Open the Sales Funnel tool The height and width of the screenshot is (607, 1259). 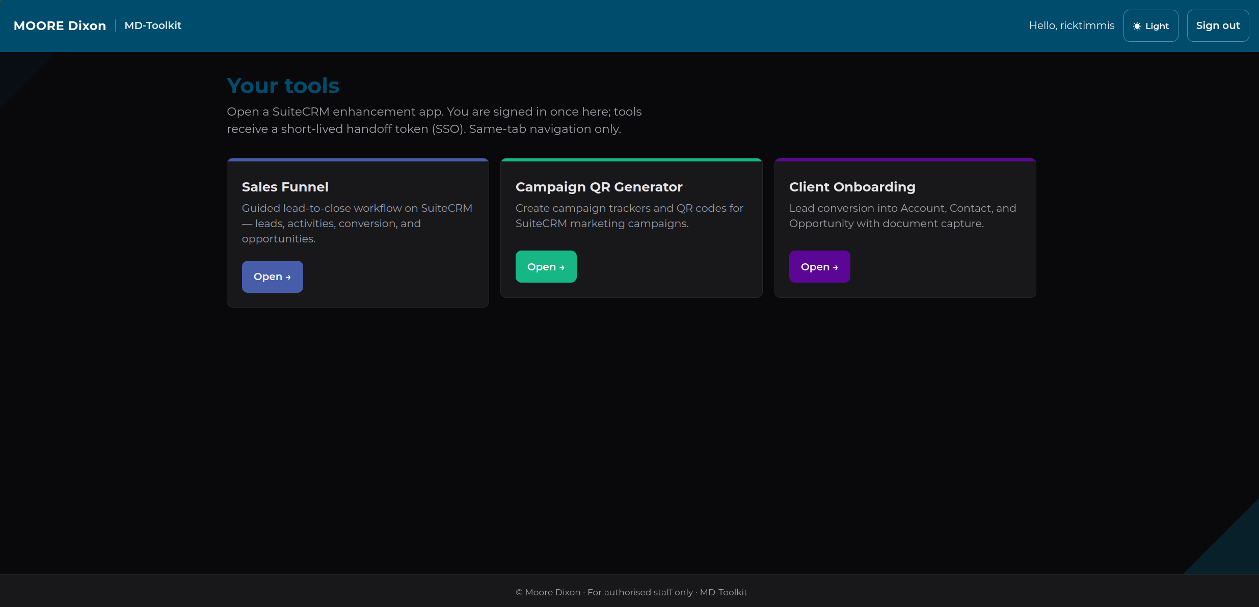click(272, 277)
